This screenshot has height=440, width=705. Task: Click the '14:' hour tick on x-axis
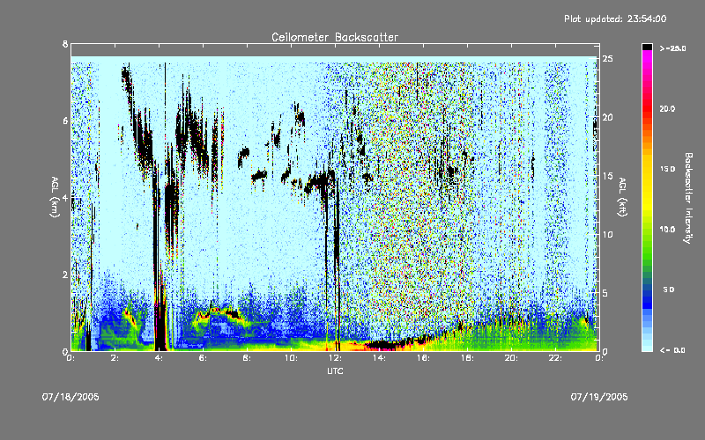click(379, 358)
